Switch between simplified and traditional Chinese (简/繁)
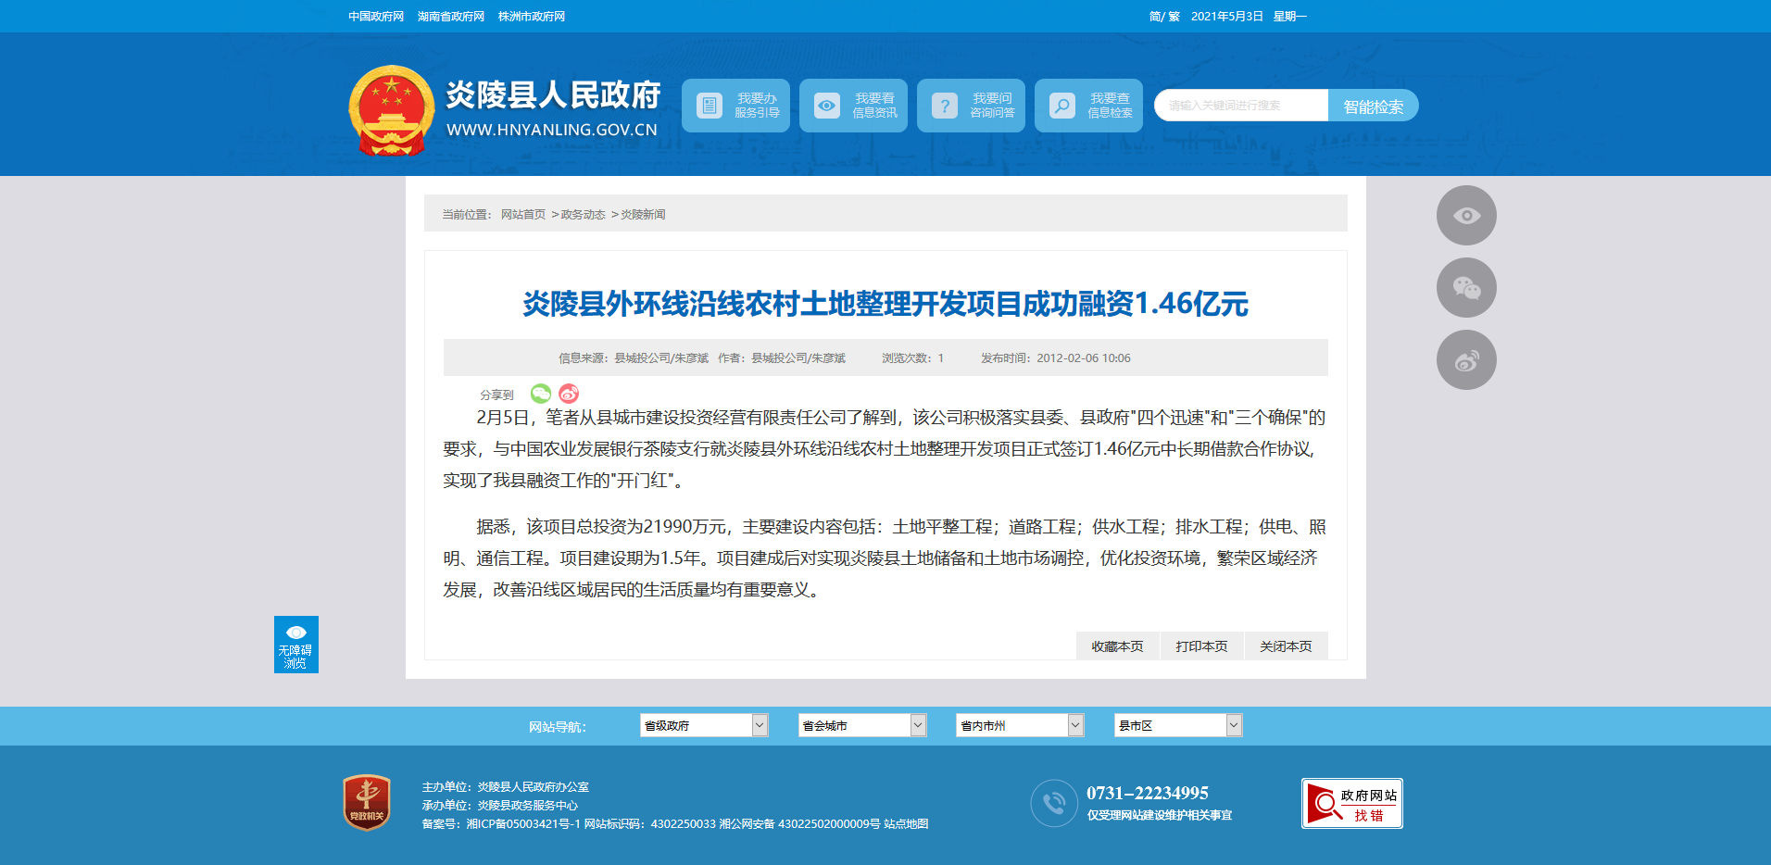The height and width of the screenshot is (865, 1771). pos(1164,17)
